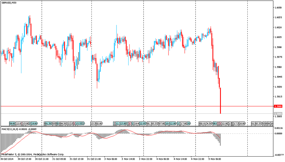Click the 08:30 event marker
The image size is (285, 162).
63,123
